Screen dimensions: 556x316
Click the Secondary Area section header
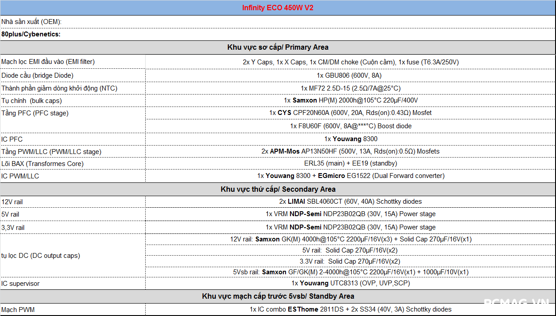coord(278,189)
